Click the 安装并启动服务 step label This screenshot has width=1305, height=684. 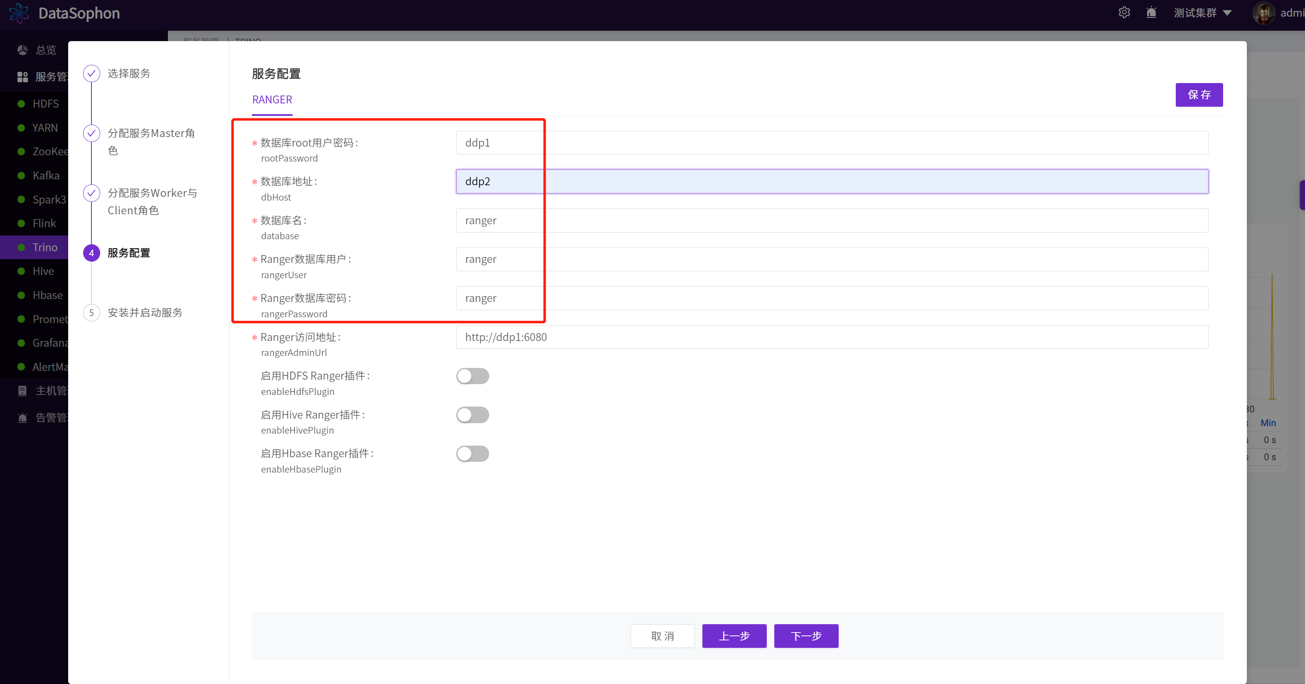[x=145, y=312]
